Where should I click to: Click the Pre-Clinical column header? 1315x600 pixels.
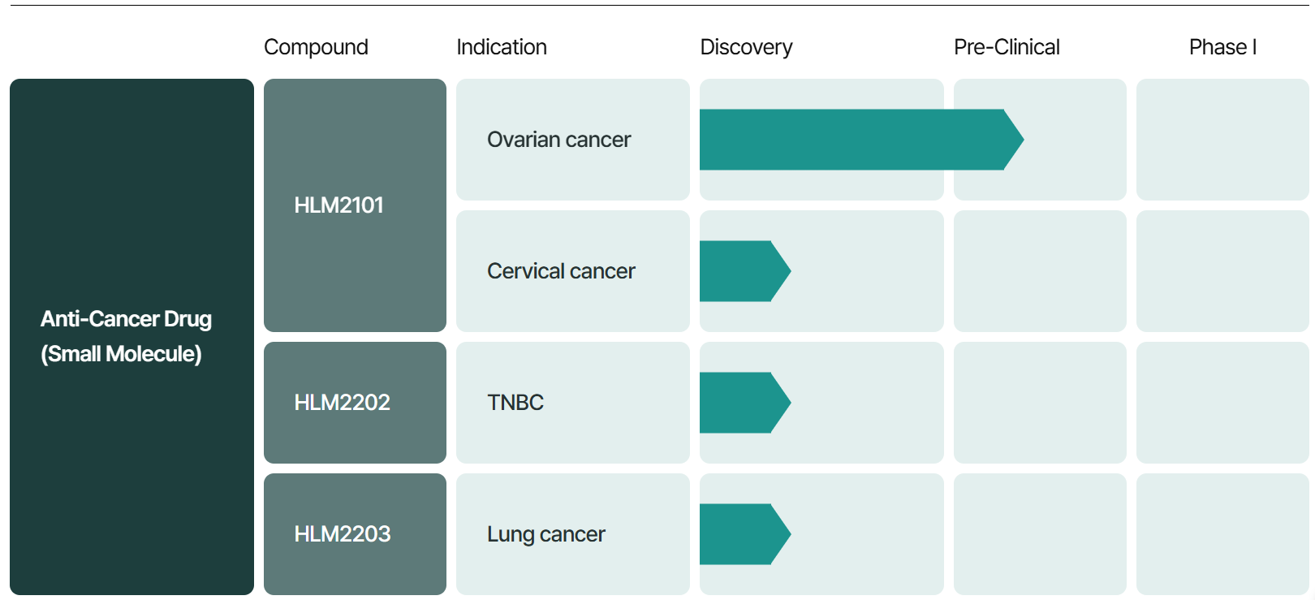1007,47
